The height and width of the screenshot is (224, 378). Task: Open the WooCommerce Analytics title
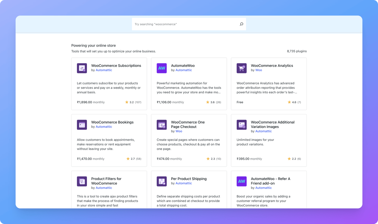pyautogui.click(x=272, y=66)
